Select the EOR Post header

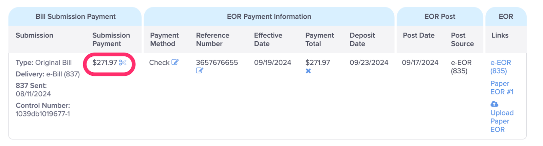(x=440, y=16)
